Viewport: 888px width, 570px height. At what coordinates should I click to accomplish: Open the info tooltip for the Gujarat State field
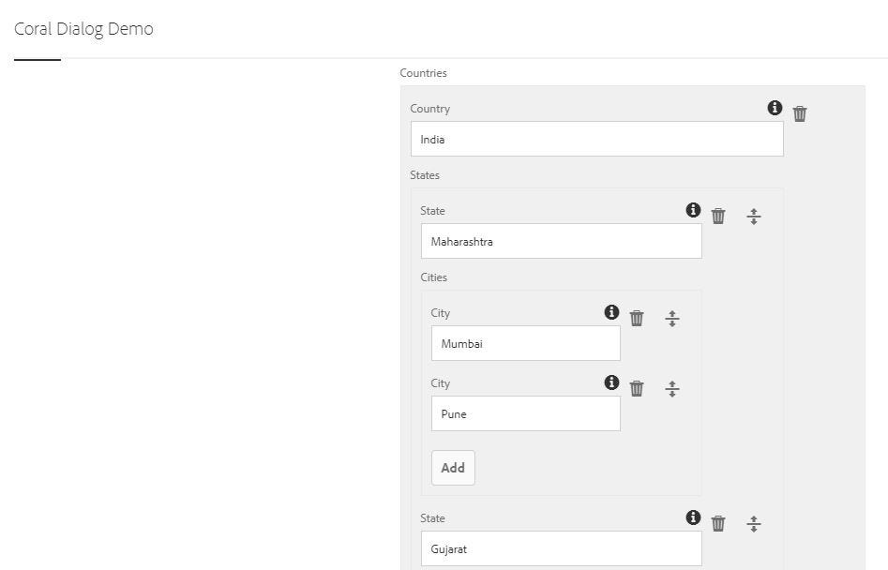pyautogui.click(x=693, y=517)
